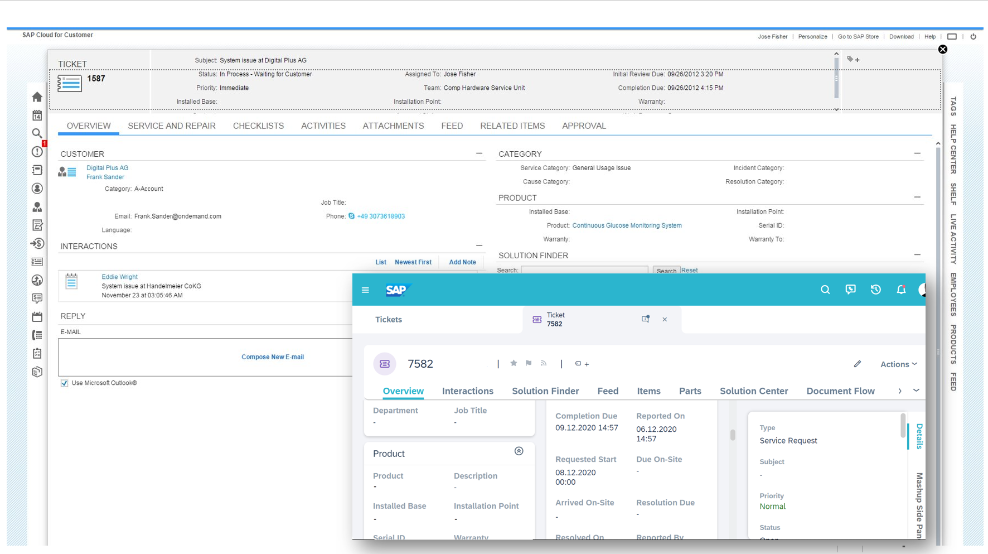The height and width of the screenshot is (554, 988).
Task: Click the ticket header vertical scrollbar
Action: (x=836, y=78)
